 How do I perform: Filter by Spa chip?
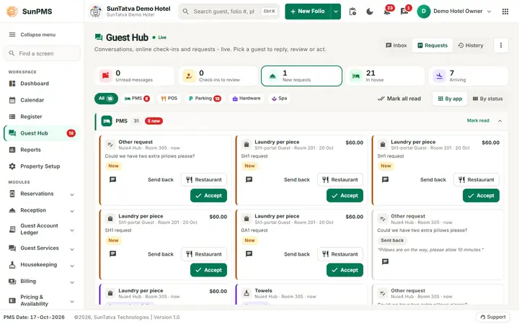pyautogui.click(x=280, y=99)
